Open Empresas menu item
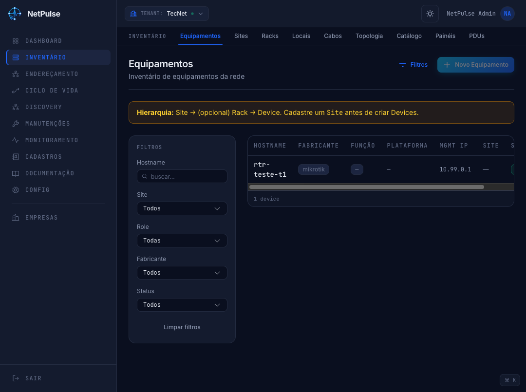The image size is (526, 392). [58, 218]
